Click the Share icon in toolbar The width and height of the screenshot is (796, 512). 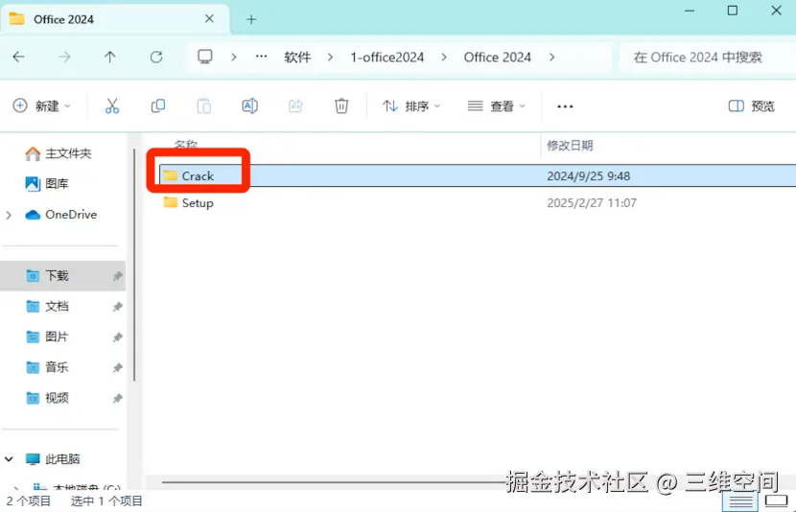295,105
